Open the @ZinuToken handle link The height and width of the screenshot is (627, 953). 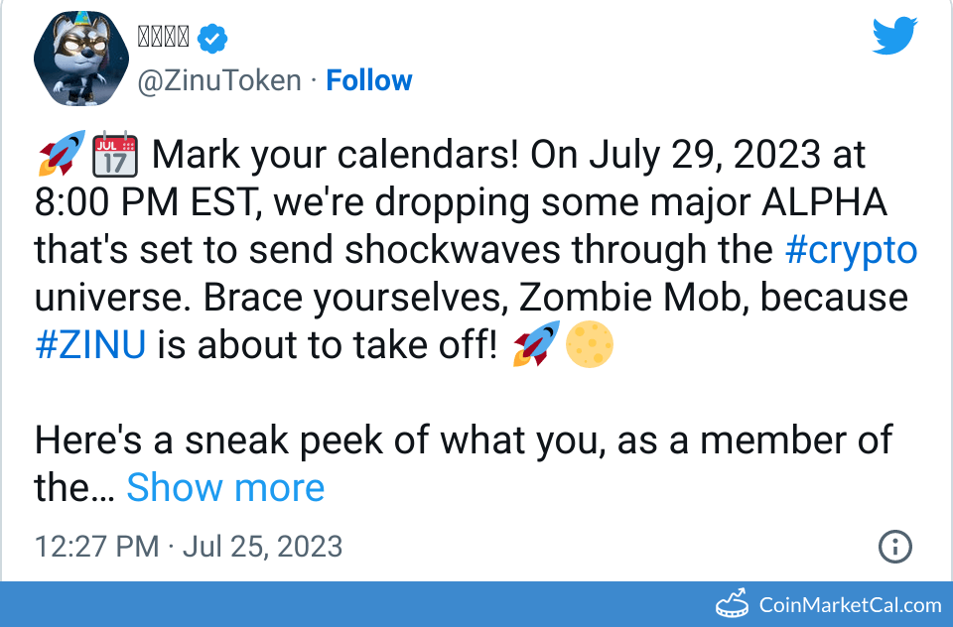click(218, 80)
